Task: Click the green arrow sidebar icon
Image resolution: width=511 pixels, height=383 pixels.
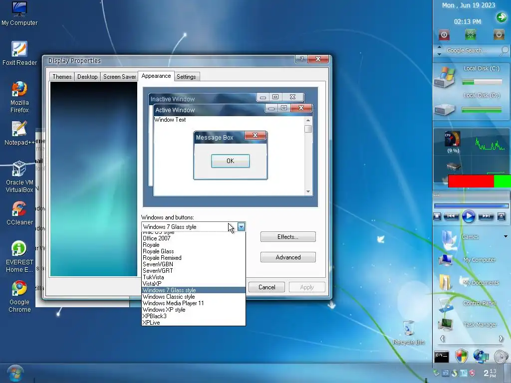Action: 501,17
